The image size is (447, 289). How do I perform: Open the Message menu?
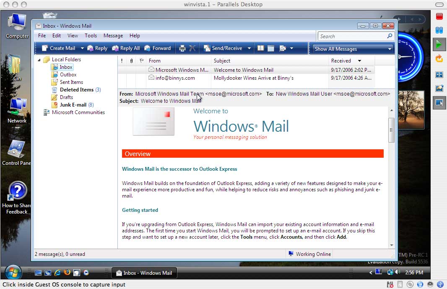point(113,36)
